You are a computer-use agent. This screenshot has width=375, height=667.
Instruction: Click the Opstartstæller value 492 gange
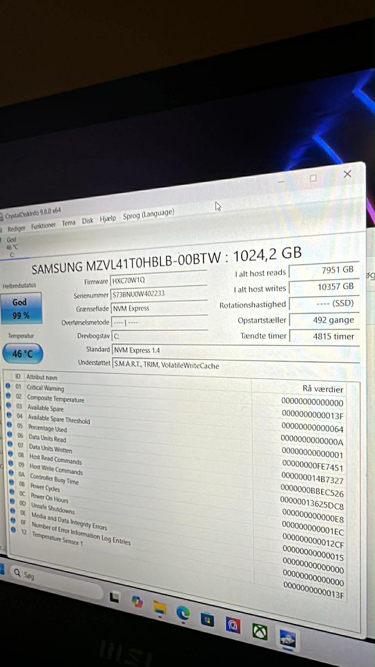point(324,320)
